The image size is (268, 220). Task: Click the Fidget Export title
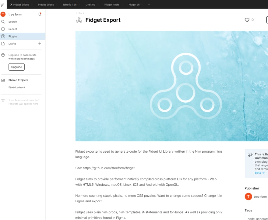coord(103,20)
